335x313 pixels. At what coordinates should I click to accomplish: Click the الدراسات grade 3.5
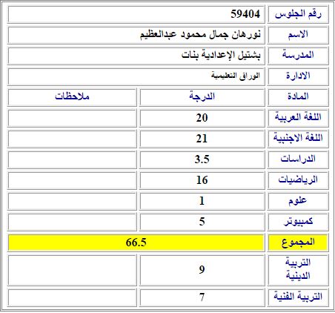[x=202, y=159]
